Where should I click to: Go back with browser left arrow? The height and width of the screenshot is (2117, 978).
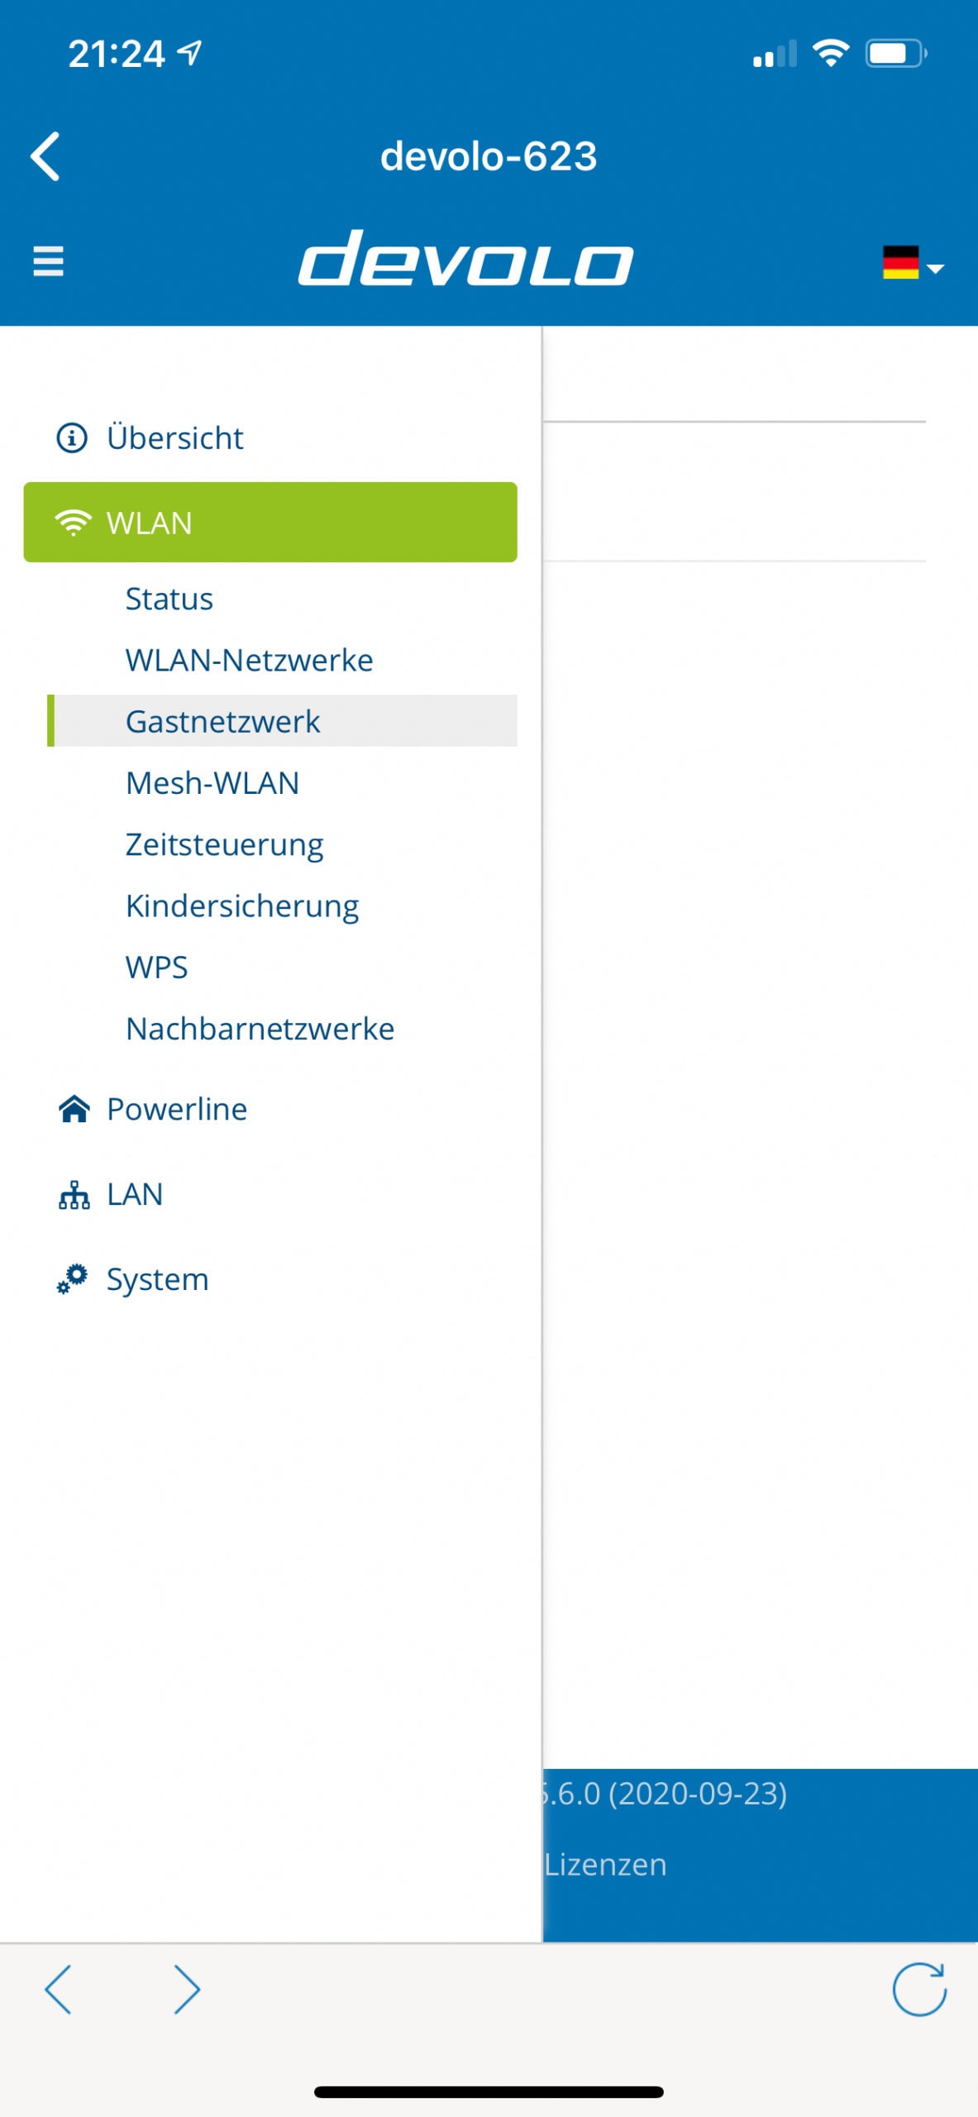(x=58, y=1989)
